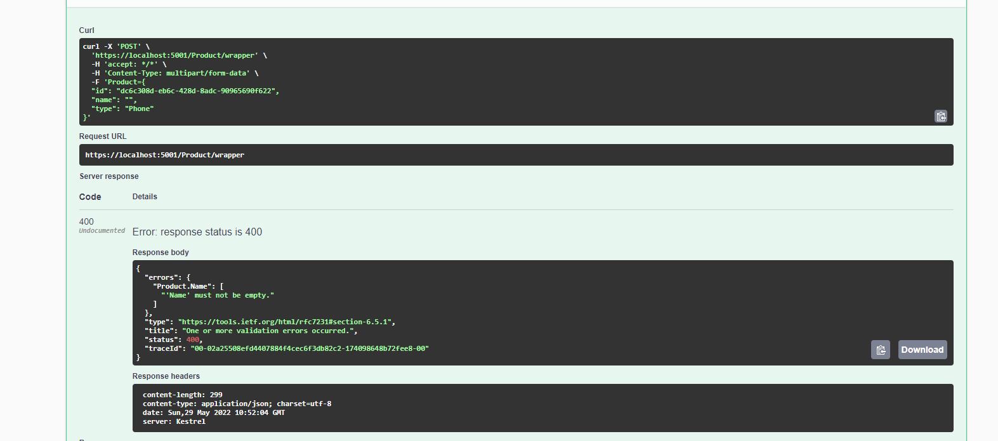
Task: Select the validation errors title line
Action: click(x=251, y=331)
